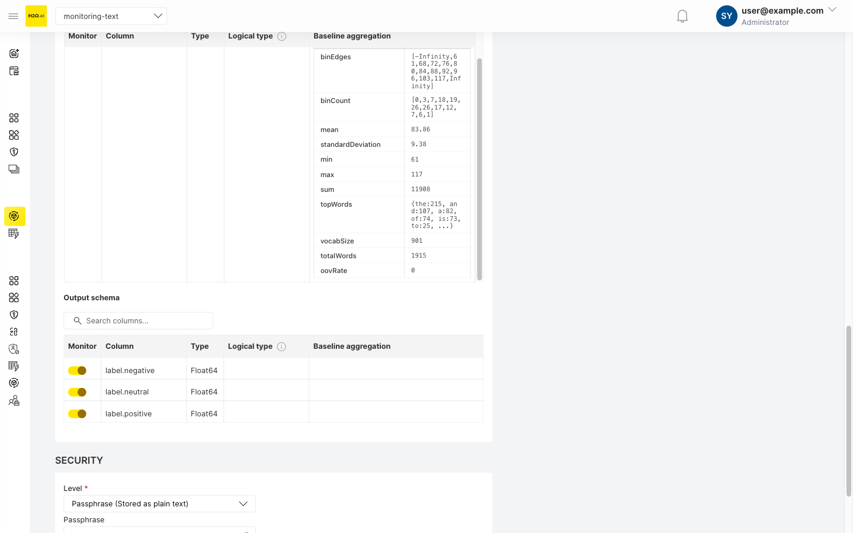
Task: Open the apps grid icon in sidebar
Action: pos(14,118)
